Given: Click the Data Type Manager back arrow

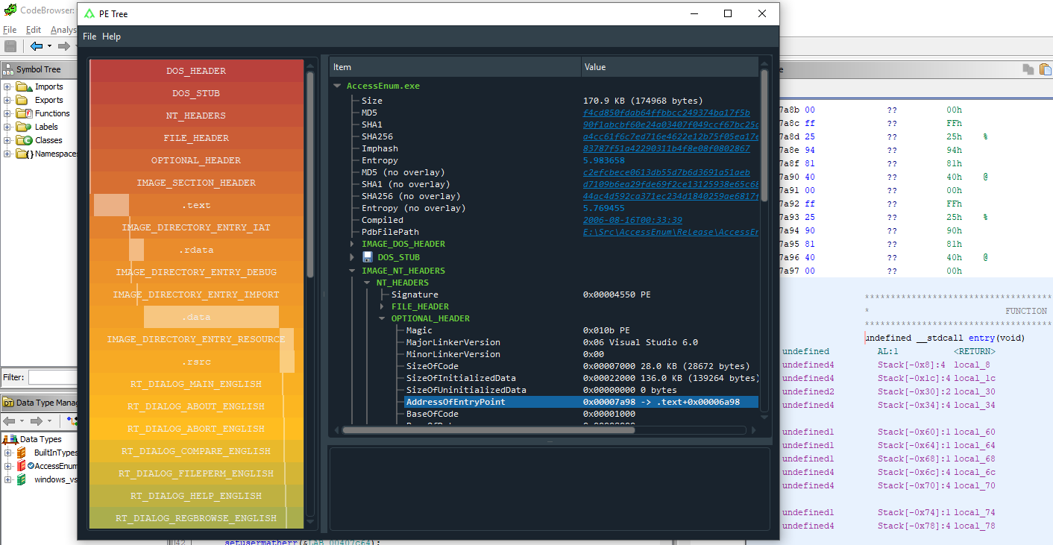Looking at the screenshot, I should [10, 421].
